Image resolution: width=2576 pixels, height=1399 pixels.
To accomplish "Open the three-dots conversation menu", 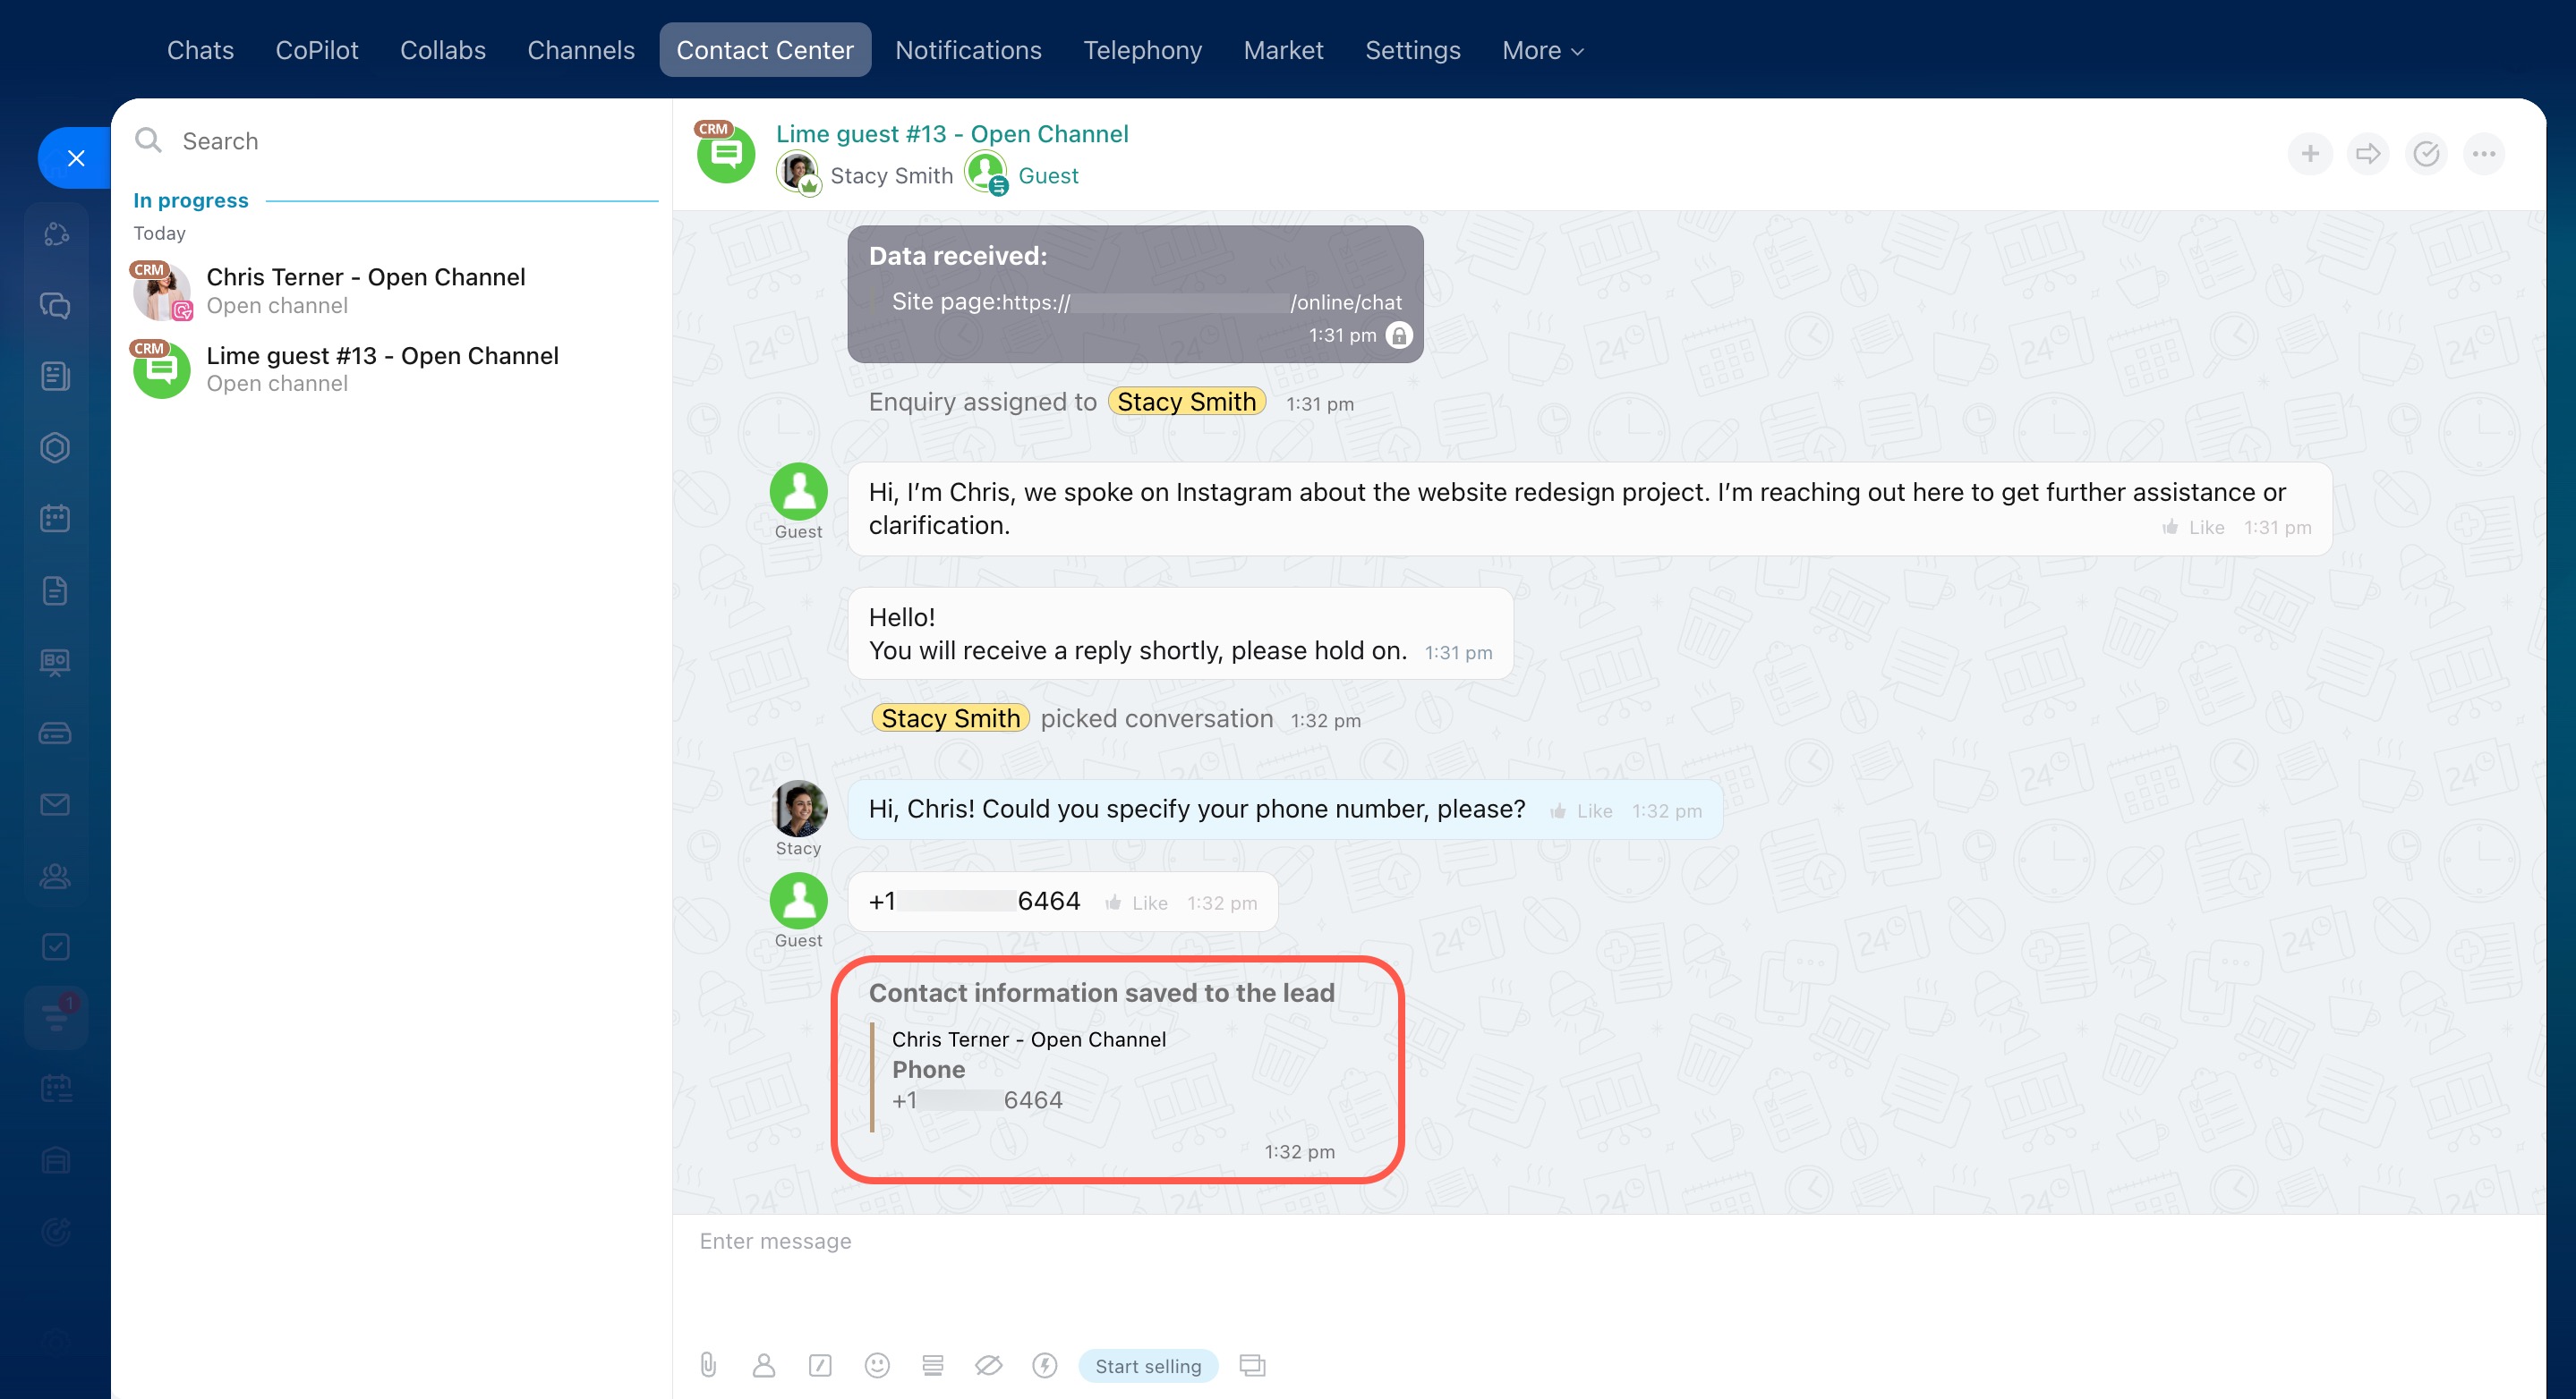I will pyautogui.click(x=2484, y=154).
